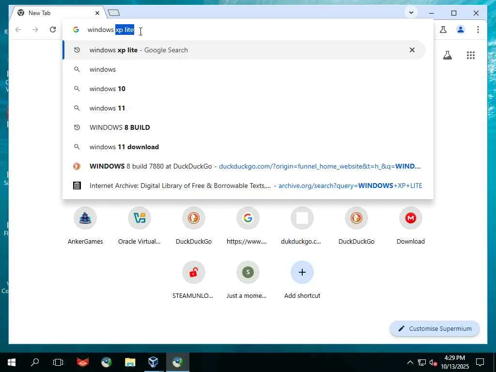Reload the current page
The height and width of the screenshot is (372, 496).
(53, 30)
